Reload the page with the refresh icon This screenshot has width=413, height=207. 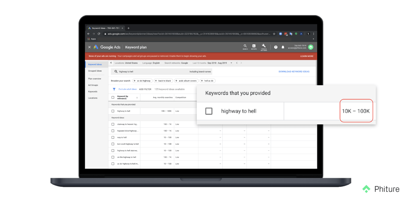(x=99, y=34)
